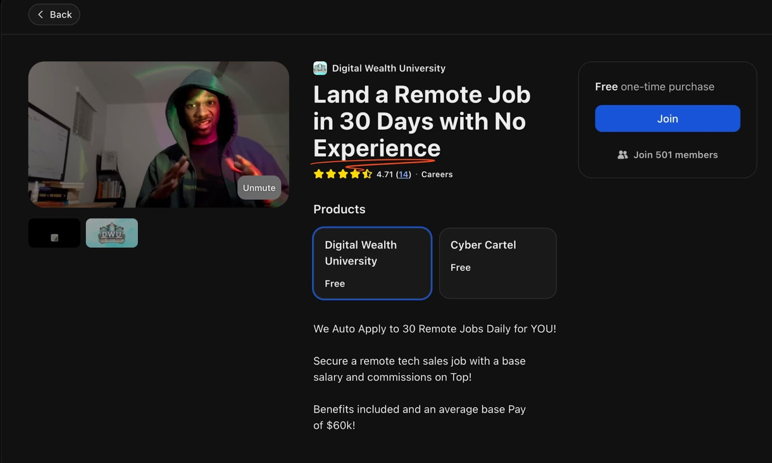This screenshot has width=772, height=463.
Task: Click the main promo video preview
Action: click(159, 135)
